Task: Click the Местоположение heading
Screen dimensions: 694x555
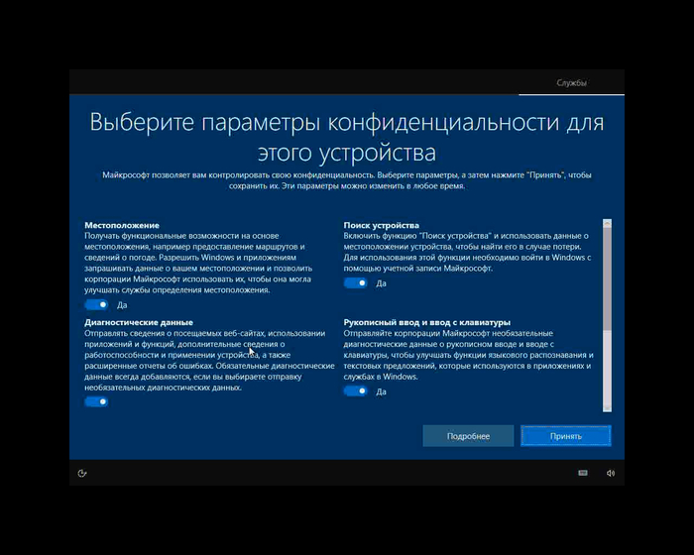Action: point(122,225)
